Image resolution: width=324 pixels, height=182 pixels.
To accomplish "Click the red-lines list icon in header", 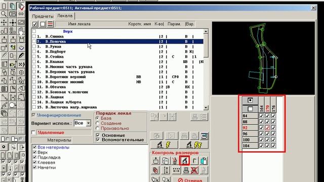I will [x=50, y=24].
